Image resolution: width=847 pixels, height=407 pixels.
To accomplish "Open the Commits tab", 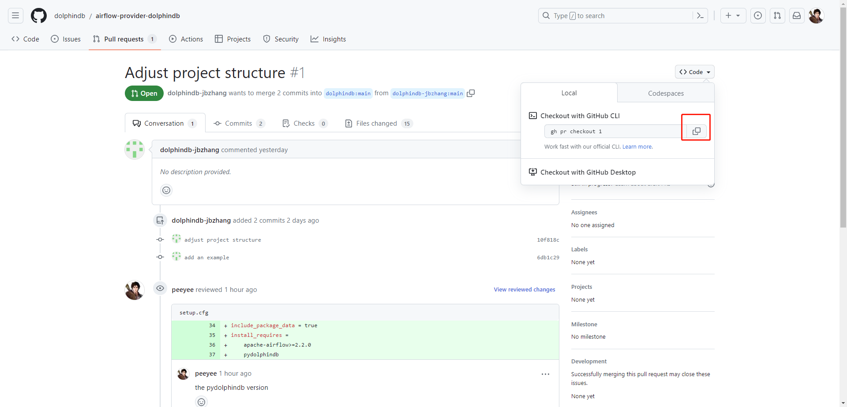I will 239,123.
